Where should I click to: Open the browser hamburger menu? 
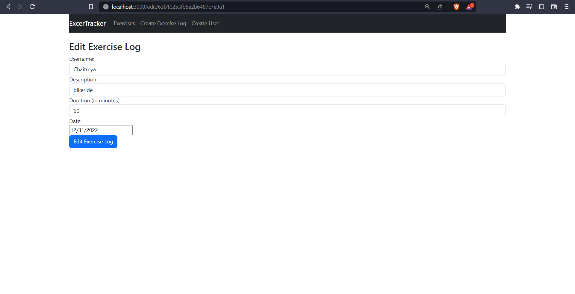pyautogui.click(x=567, y=7)
